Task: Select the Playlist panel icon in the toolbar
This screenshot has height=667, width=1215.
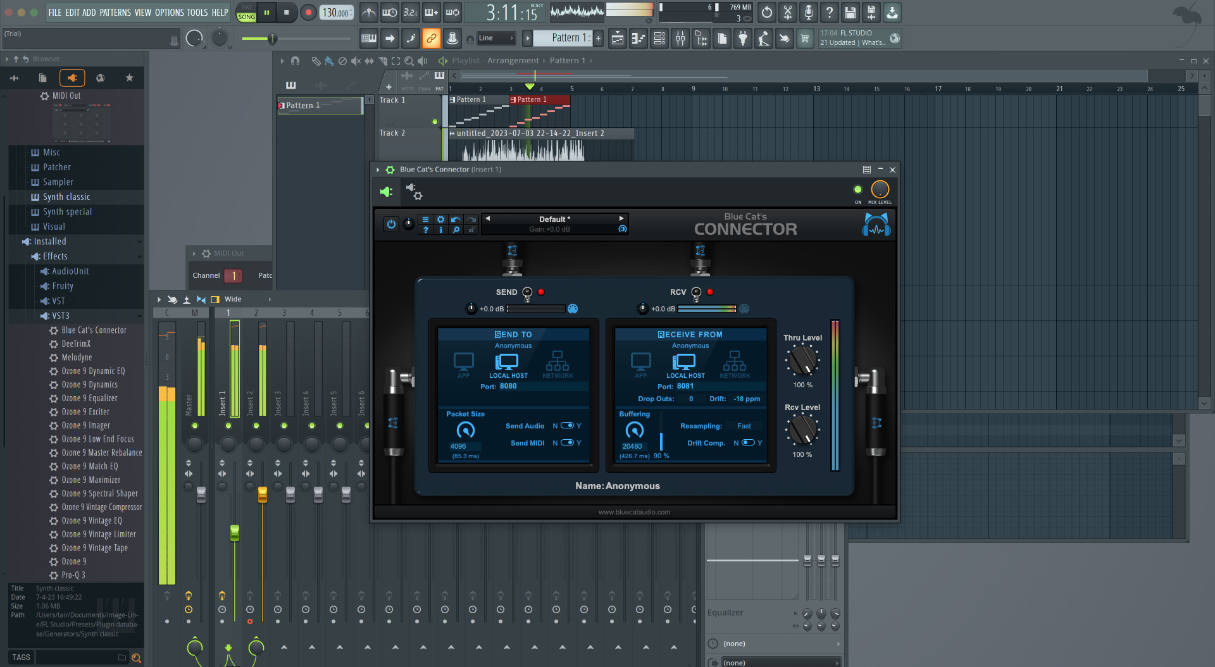Action: [x=617, y=38]
